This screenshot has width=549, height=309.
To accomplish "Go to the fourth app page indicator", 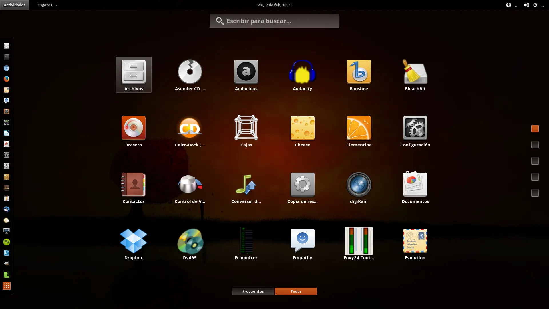I will (535, 177).
